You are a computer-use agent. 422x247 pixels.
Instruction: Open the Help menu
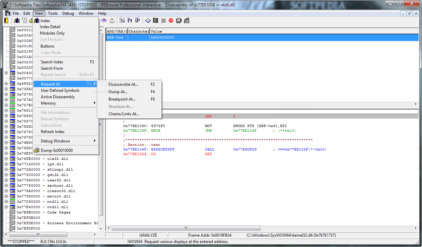pos(102,13)
